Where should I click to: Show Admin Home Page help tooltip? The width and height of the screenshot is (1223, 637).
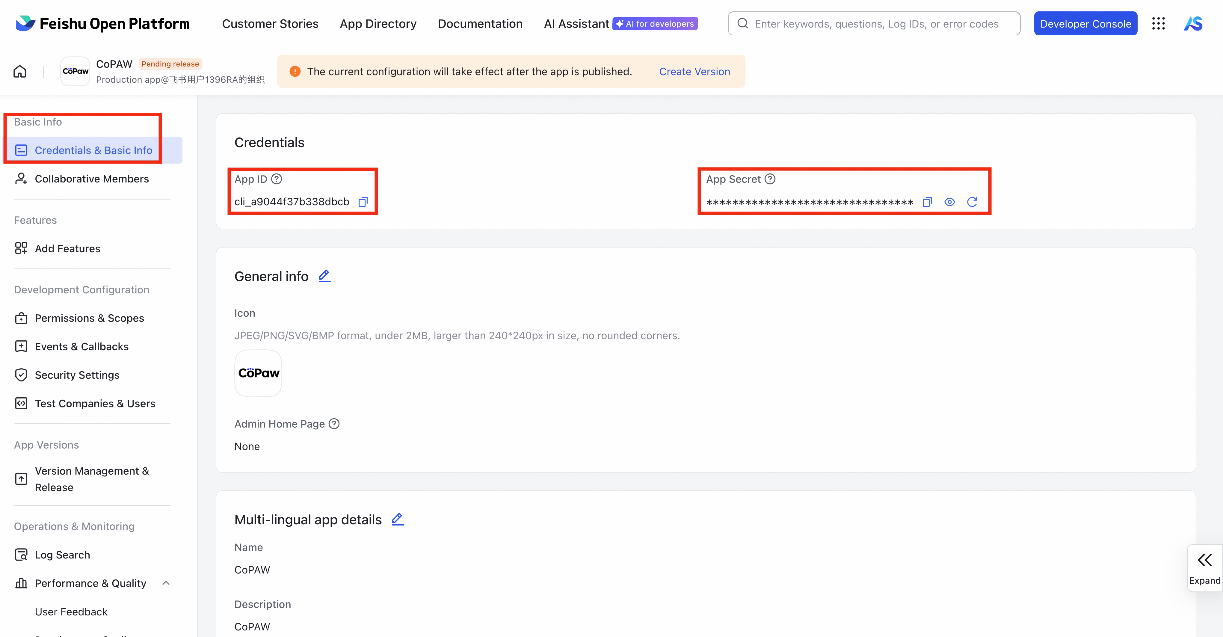tap(334, 423)
